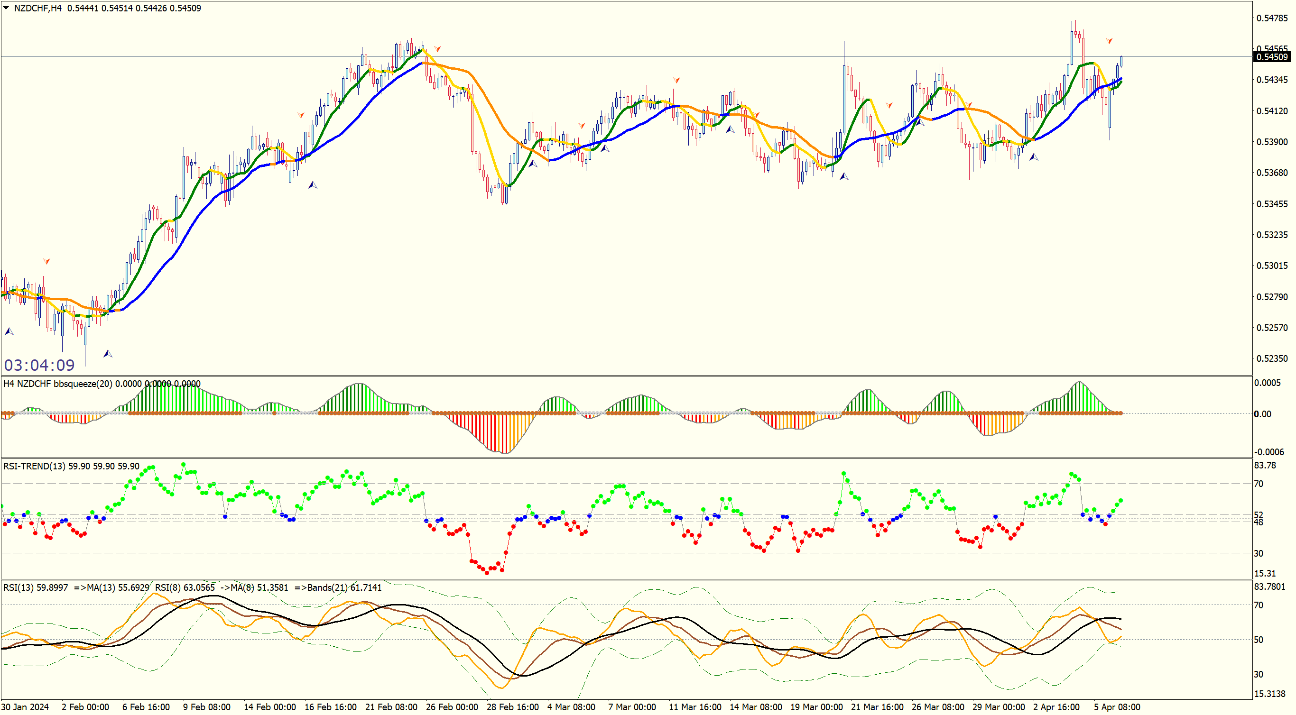Screen dimensions: 1296x715
Task: Click the 0.54785 price scale label
Action: 1272,18
